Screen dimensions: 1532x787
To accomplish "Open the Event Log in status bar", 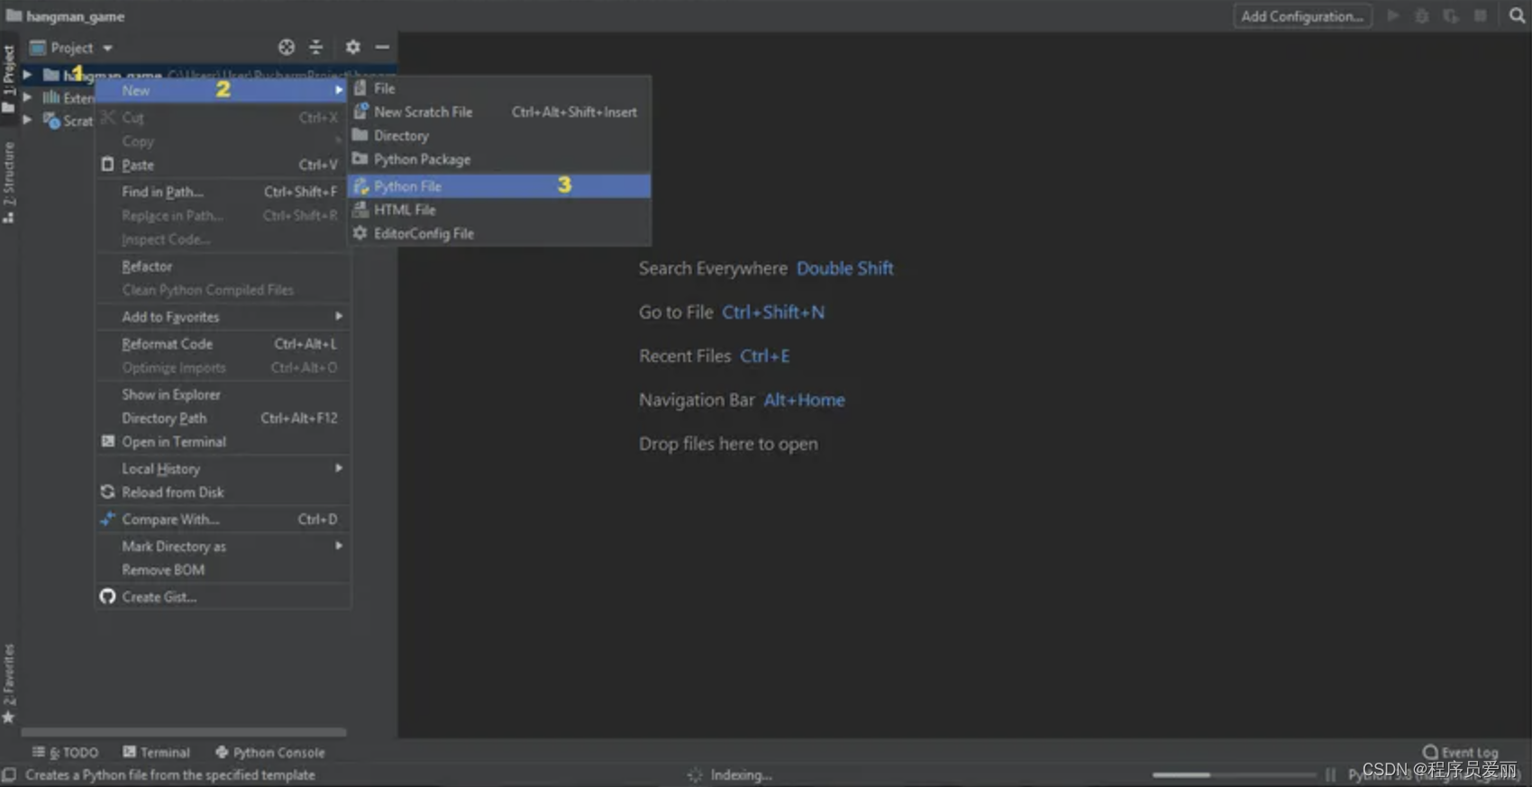I will (x=1461, y=752).
